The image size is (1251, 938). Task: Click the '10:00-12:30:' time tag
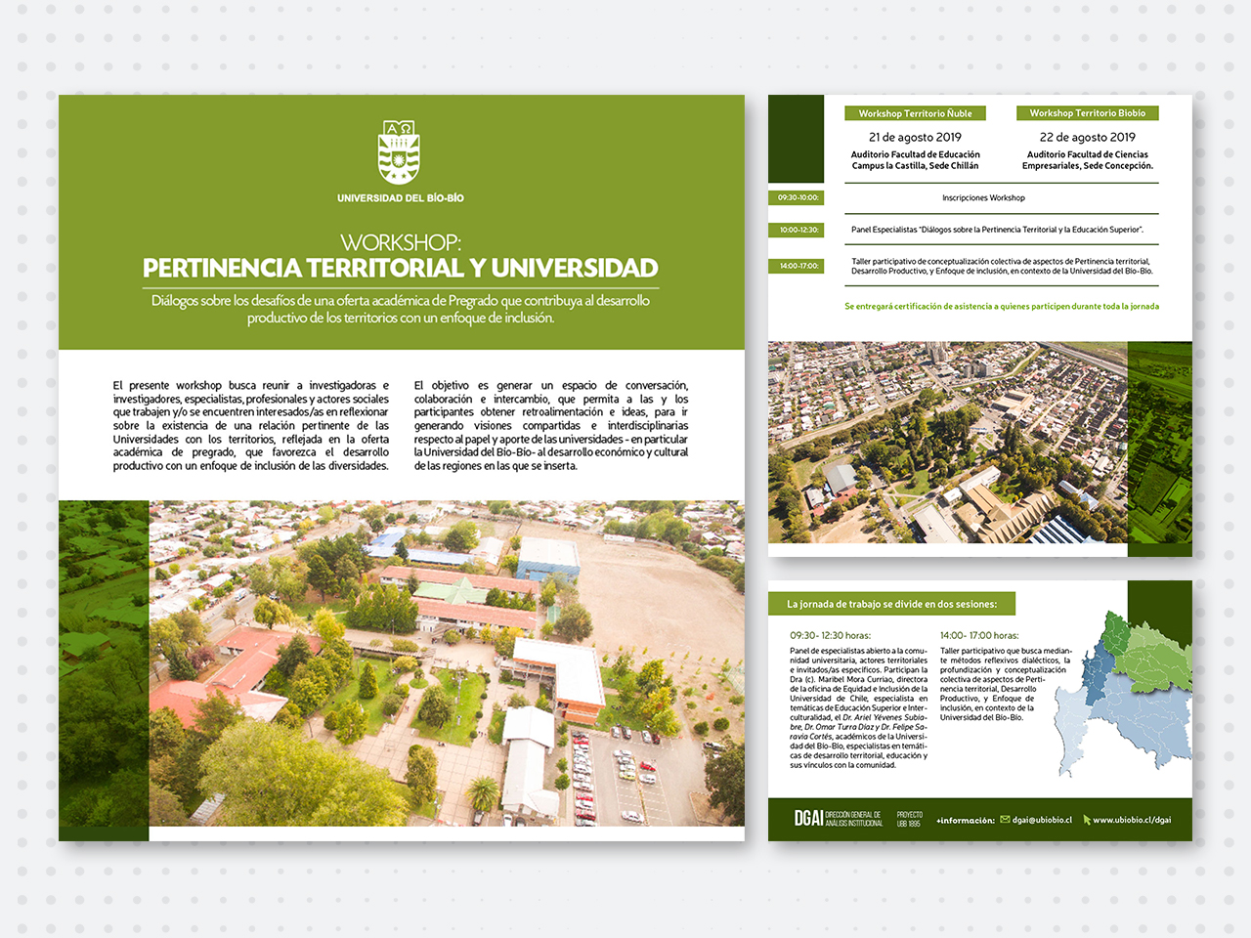(x=798, y=230)
